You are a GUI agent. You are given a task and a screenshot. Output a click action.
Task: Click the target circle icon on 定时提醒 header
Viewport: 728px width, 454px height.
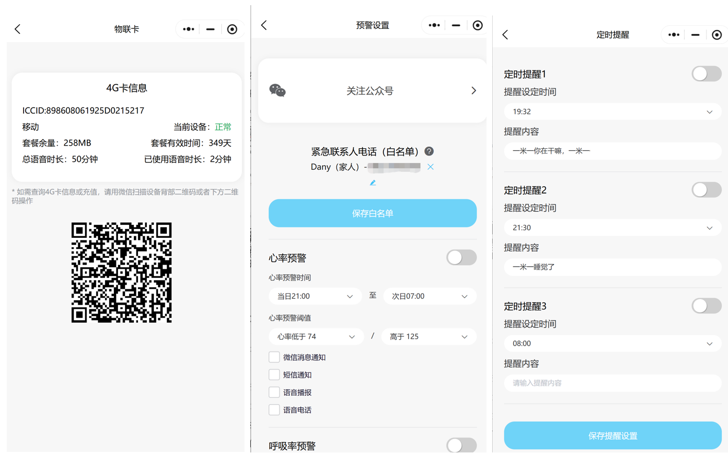click(717, 35)
